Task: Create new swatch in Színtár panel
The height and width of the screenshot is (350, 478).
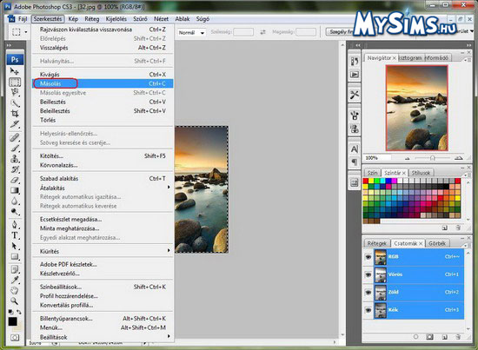Action: pyautogui.click(x=444, y=228)
